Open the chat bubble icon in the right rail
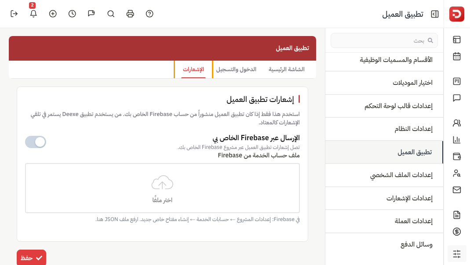This screenshot has width=470, height=265. click(x=456, y=98)
